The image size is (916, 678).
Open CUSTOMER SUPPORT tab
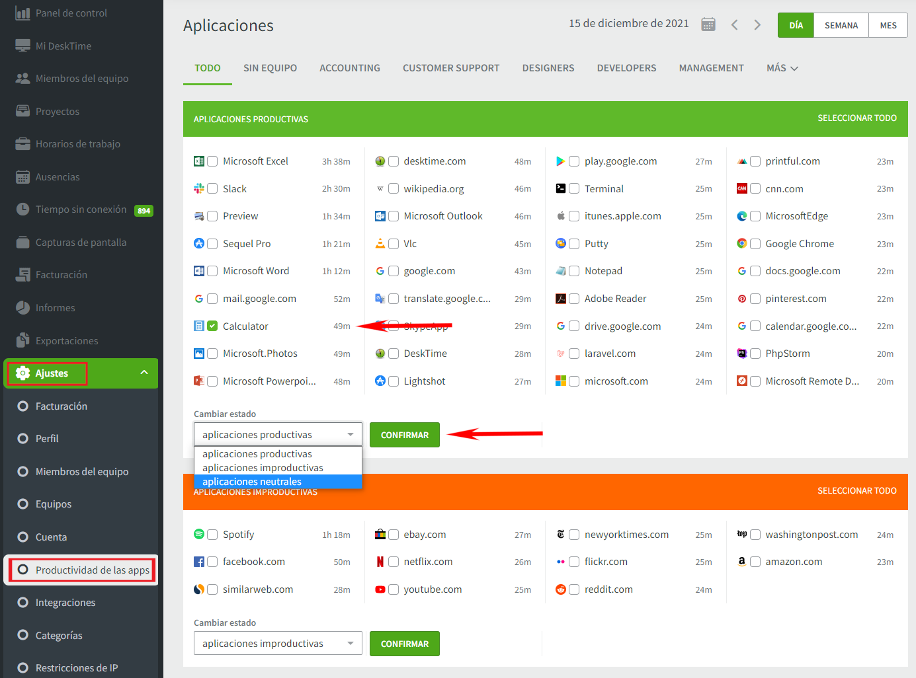pyautogui.click(x=451, y=68)
